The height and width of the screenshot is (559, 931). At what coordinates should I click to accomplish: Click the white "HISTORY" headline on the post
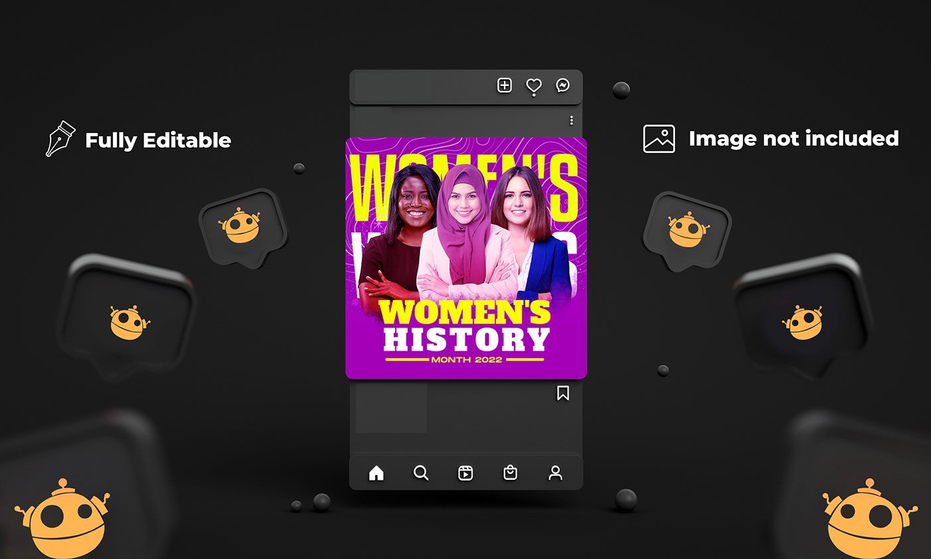tap(467, 339)
